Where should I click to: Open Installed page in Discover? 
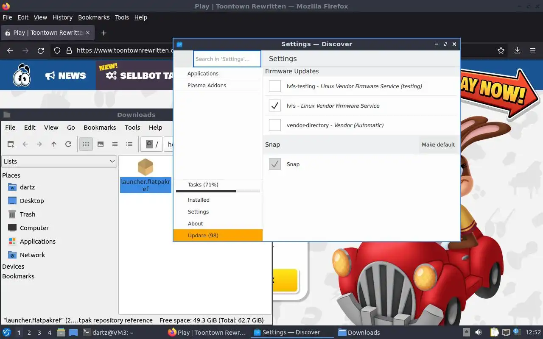pyautogui.click(x=218, y=200)
